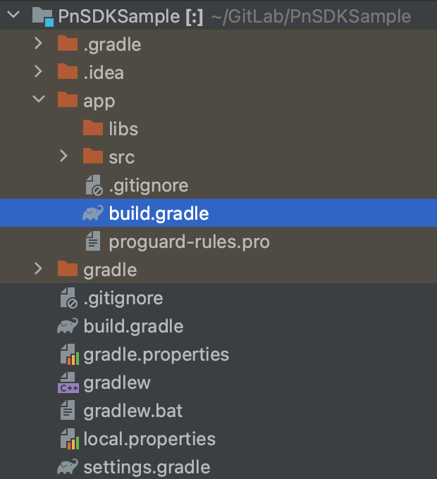Select the proguard-rules.pro file name
Screen dimensions: 437x479
pyautogui.click(x=189, y=242)
